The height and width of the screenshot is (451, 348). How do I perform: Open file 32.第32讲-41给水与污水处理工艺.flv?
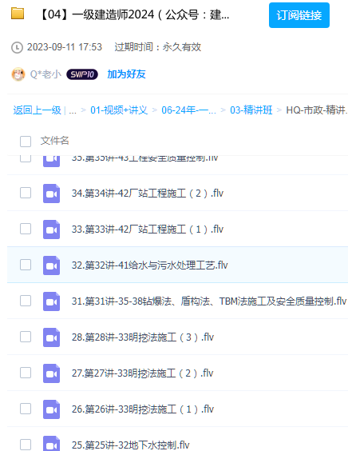click(149, 265)
